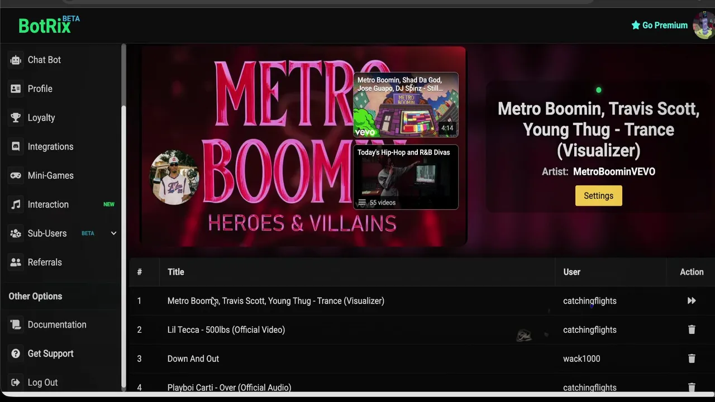This screenshot has height=402, width=715.
Task: Click user wack1000
Action: click(x=581, y=359)
